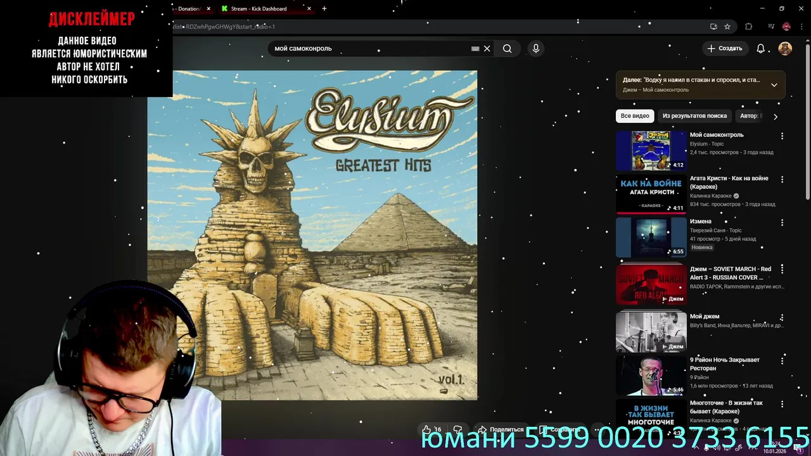Screen dimensions: 811x456
Task: Open the Измена video thumbnail
Action: pos(651,237)
